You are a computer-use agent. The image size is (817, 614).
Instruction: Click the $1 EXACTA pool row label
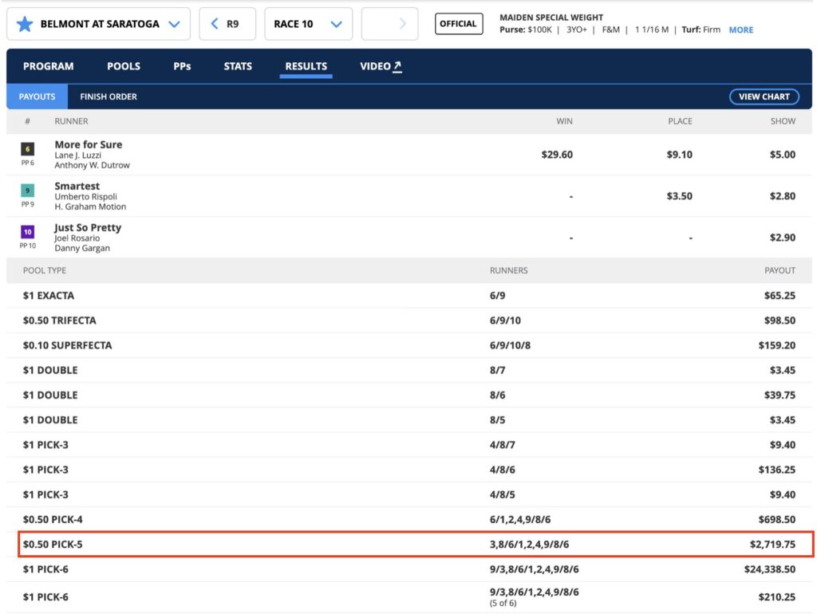pyautogui.click(x=49, y=295)
